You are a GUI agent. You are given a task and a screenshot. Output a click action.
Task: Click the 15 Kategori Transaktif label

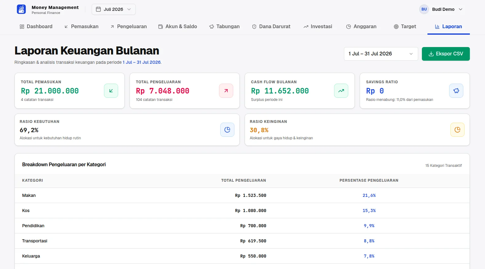tap(444, 166)
